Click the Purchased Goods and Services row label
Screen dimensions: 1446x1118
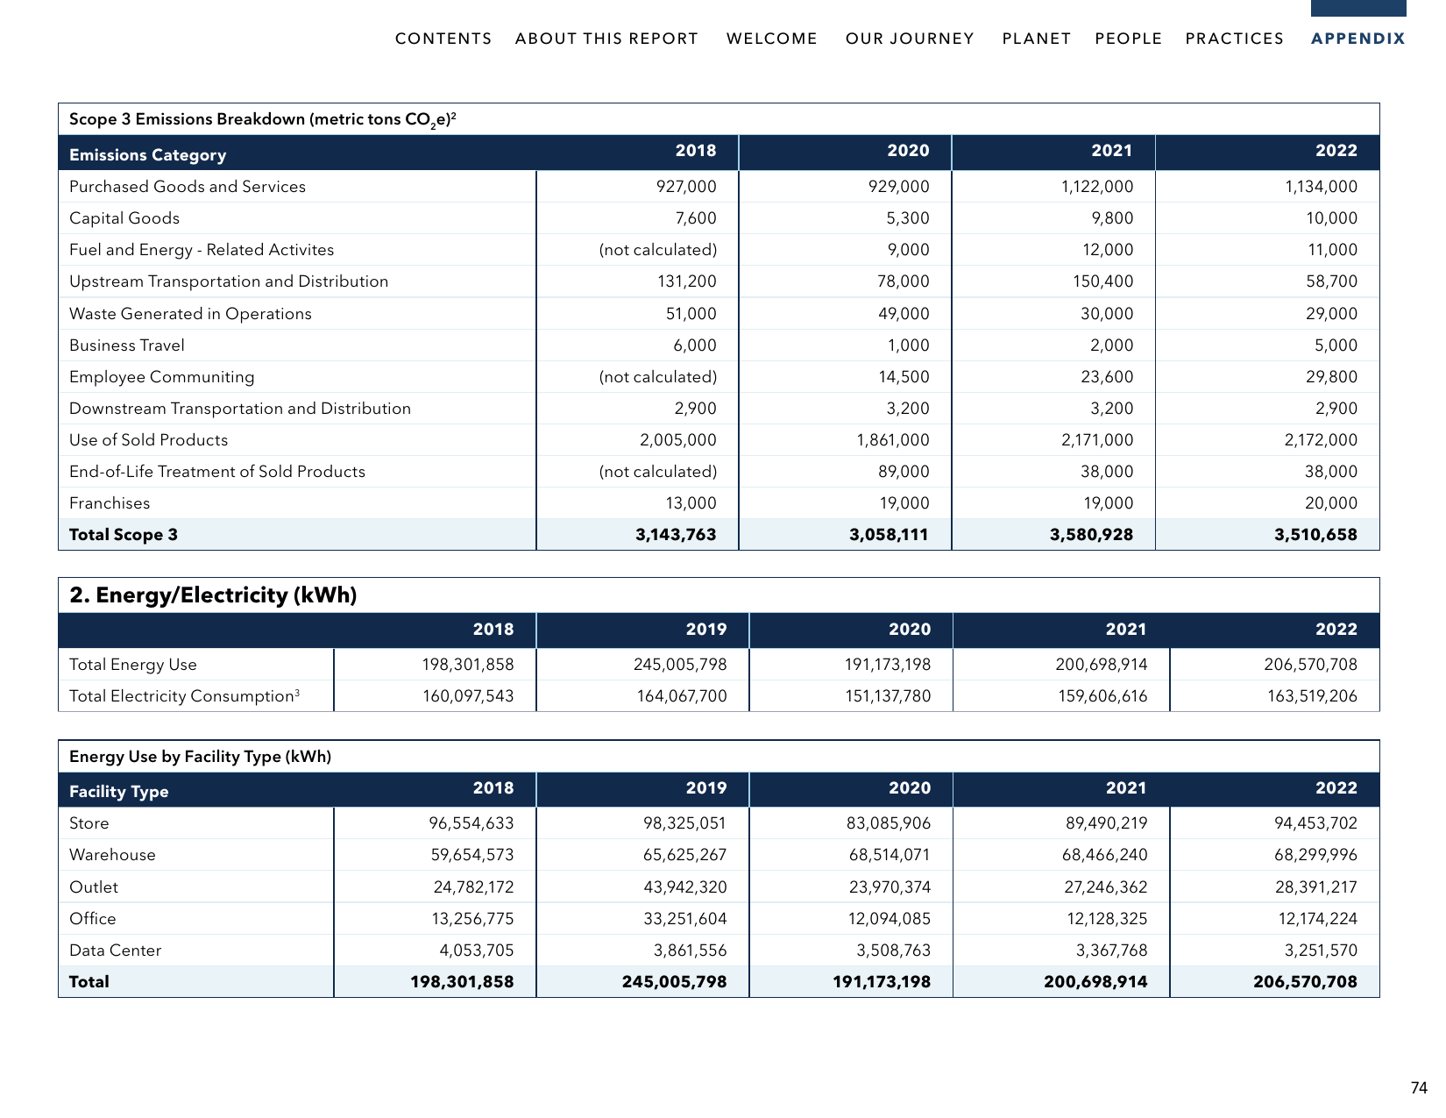click(x=188, y=187)
